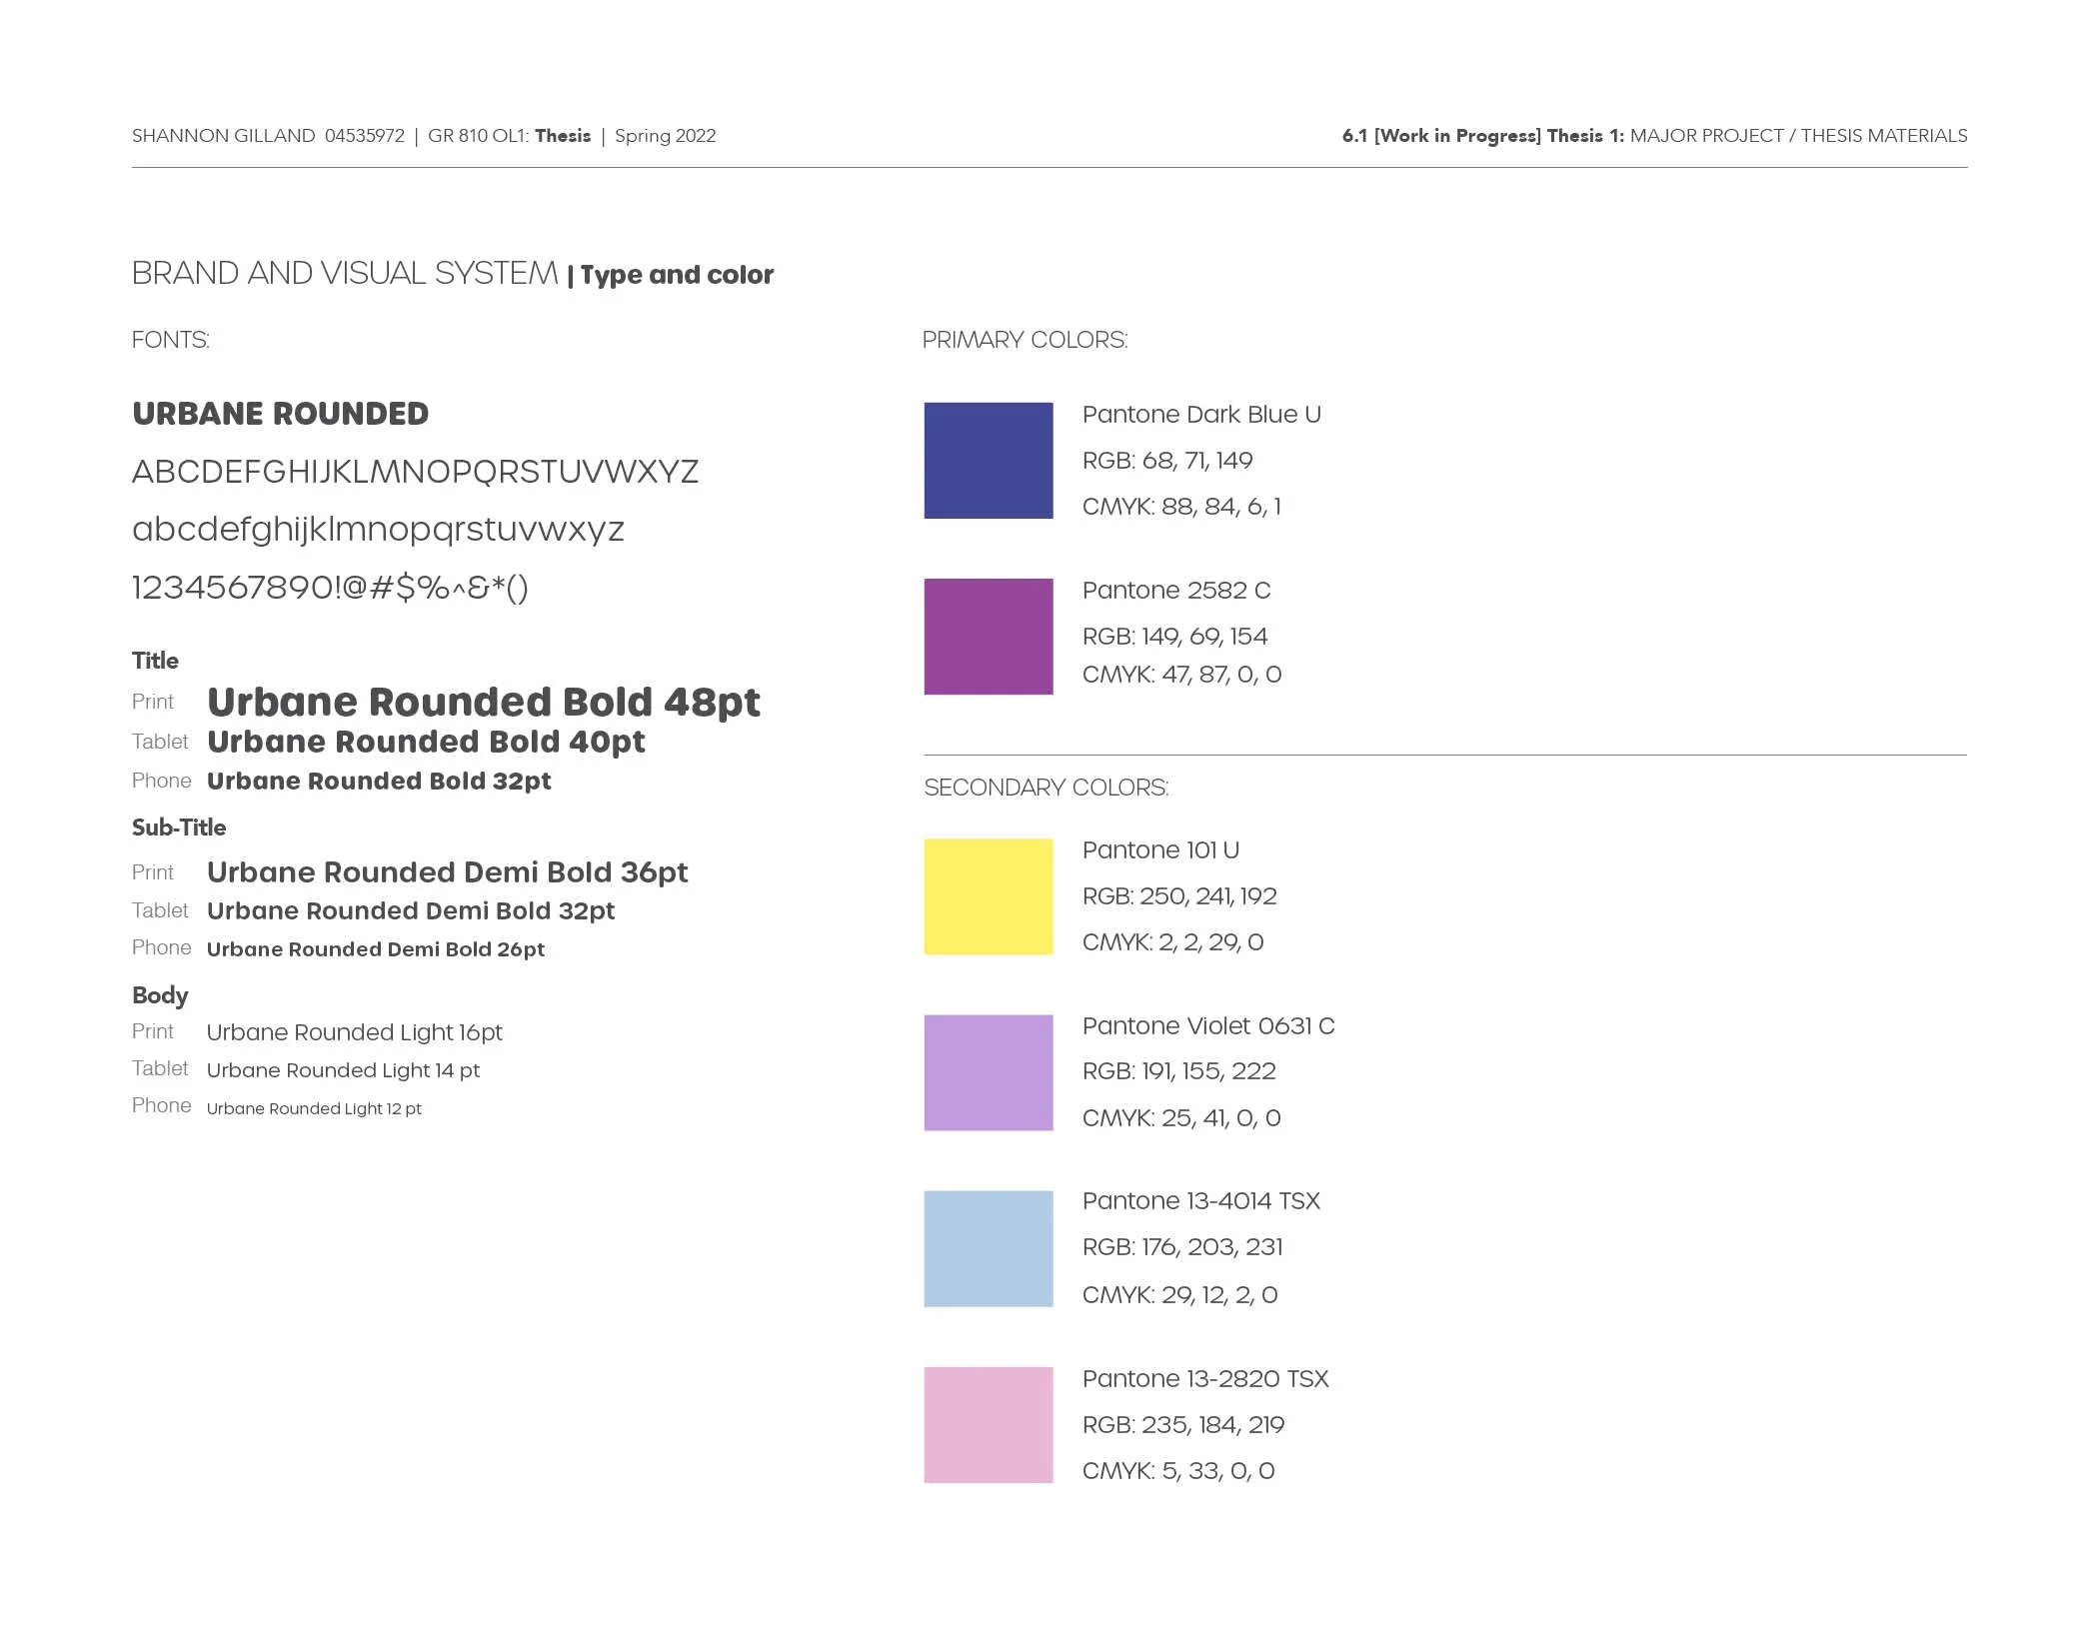Select the yellow Pantone 101 U swatch
The height and width of the screenshot is (1649, 2099).
click(988, 896)
